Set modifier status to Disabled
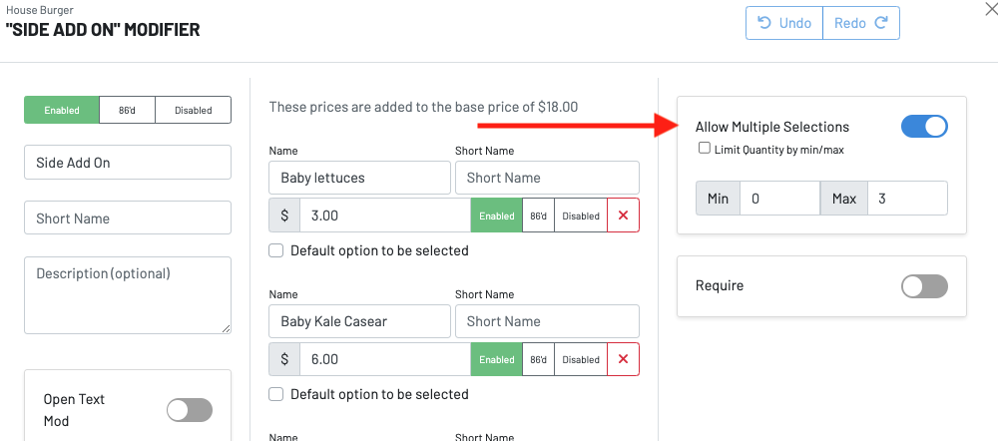Image resolution: width=998 pixels, height=441 pixels. 193,110
